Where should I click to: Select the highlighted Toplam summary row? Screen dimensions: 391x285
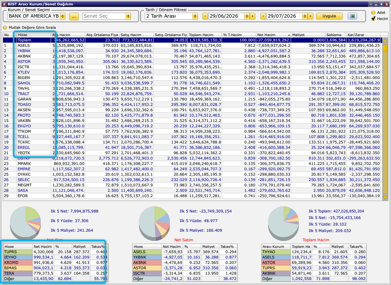192,40
